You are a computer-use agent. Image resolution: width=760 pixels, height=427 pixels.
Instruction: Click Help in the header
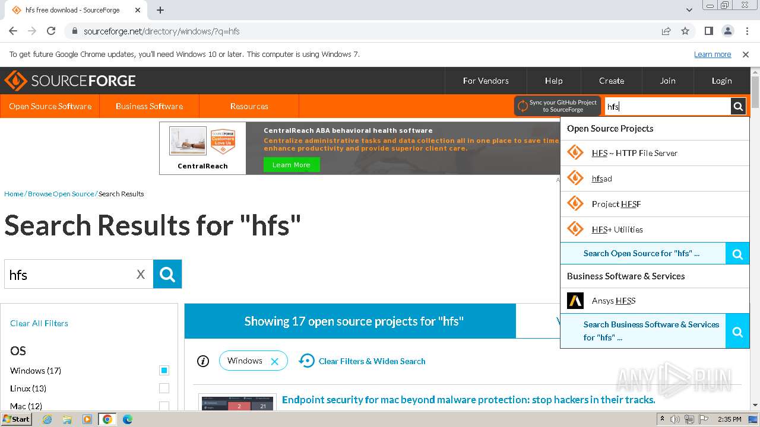pos(553,81)
